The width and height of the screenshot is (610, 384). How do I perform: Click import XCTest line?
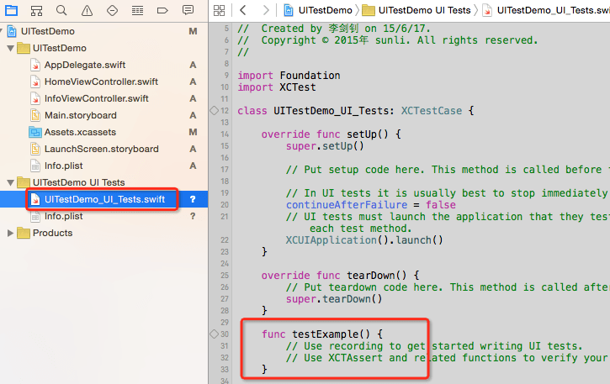(x=277, y=87)
